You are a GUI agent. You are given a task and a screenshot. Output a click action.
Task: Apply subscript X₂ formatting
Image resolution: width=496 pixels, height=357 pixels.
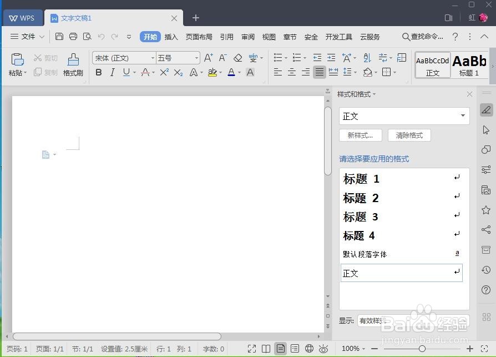coord(179,73)
